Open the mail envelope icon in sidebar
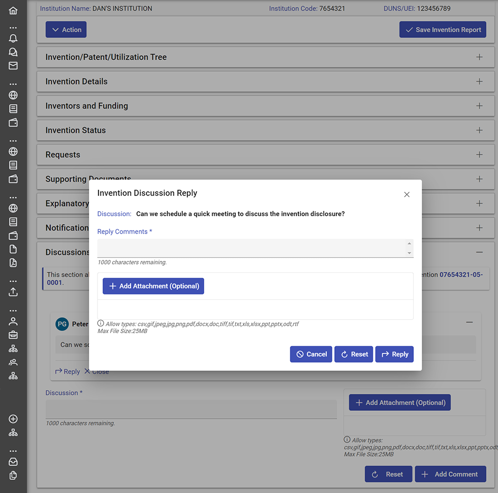Image resolution: width=498 pixels, height=493 pixels. tap(13, 66)
